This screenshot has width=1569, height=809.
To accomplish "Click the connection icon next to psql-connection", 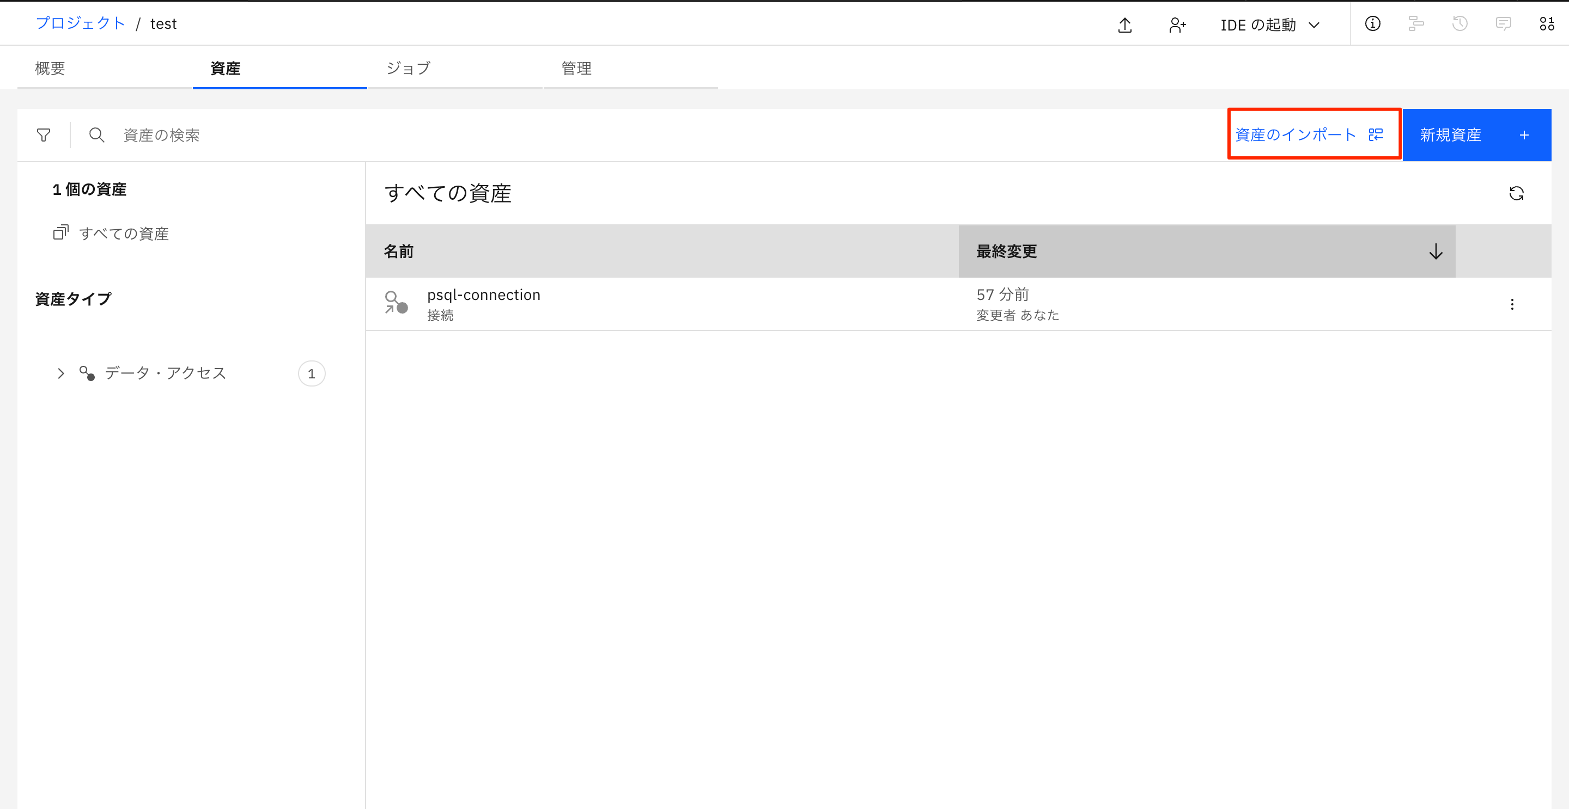I will pos(396,303).
